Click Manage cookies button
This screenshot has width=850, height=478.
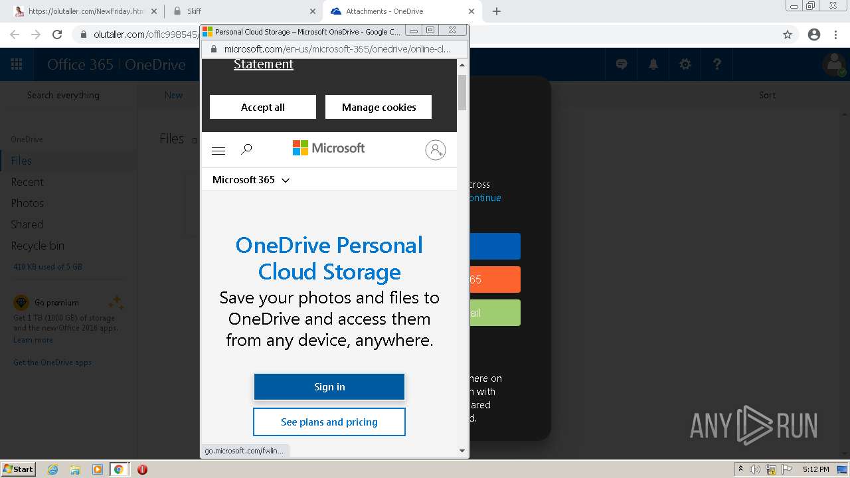[379, 107]
